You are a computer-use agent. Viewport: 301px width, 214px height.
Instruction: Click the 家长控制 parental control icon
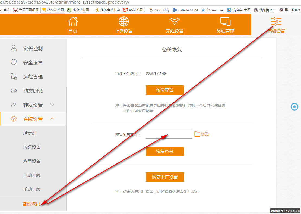coord(14,48)
